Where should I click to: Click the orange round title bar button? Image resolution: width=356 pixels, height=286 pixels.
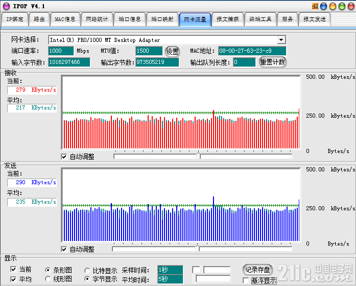tap(333, 6)
